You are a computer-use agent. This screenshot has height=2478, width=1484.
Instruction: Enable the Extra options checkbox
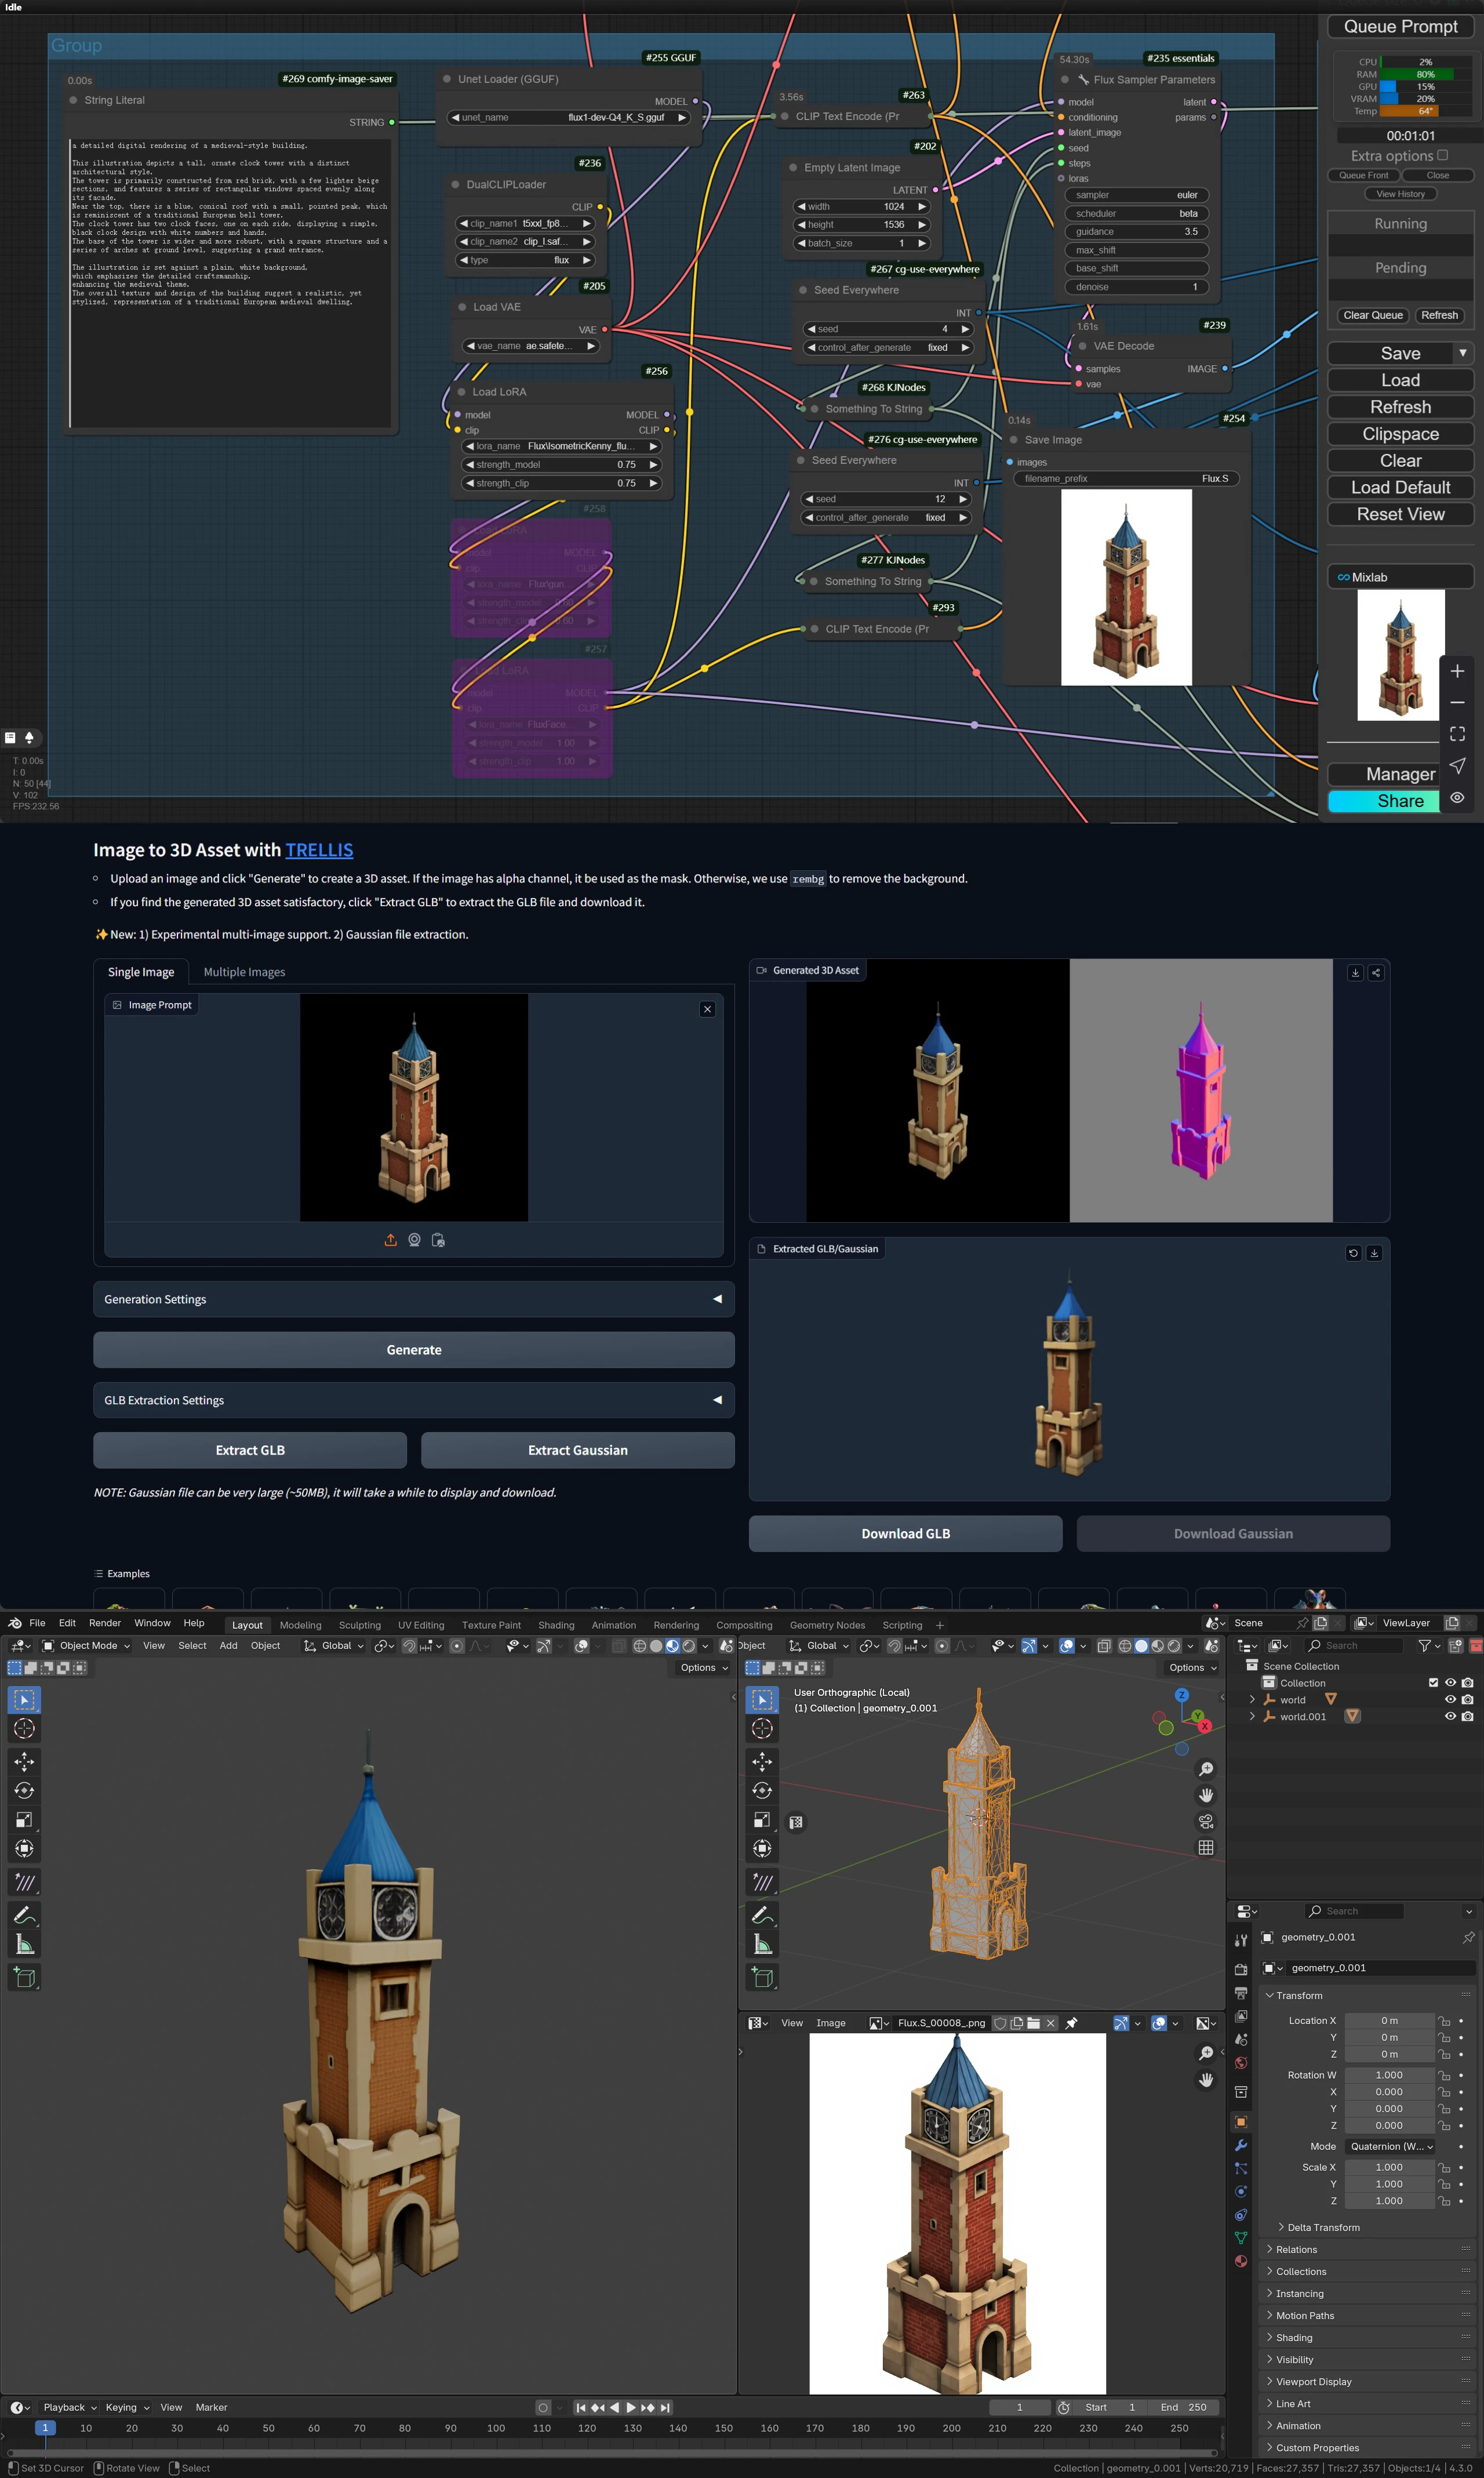pyautogui.click(x=1442, y=155)
